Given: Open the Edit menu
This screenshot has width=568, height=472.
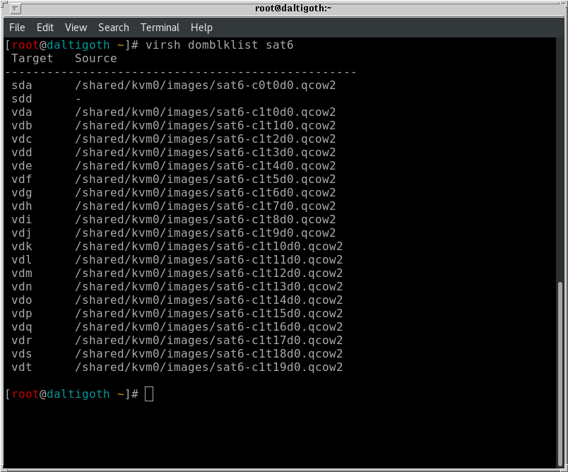Looking at the screenshot, I should pyautogui.click(x=45, y=28).
